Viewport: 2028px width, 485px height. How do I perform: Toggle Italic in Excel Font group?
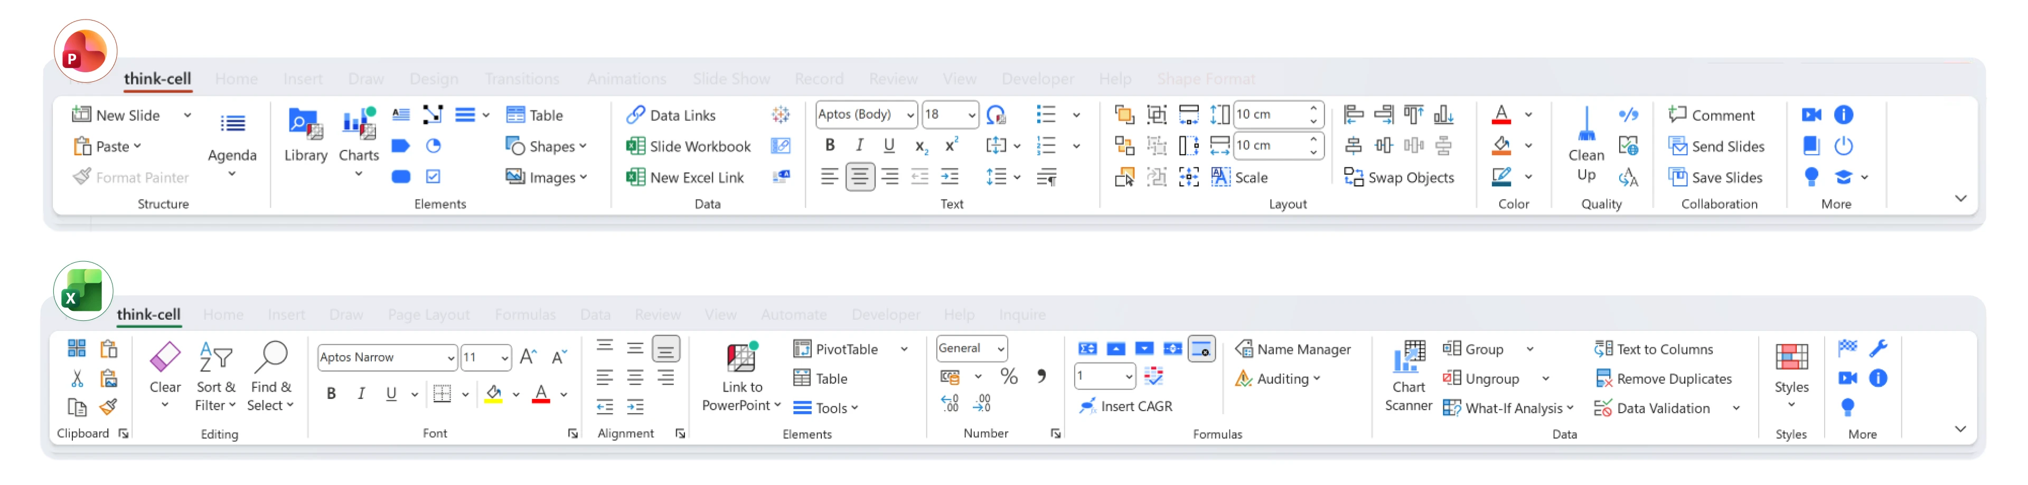[x=361, y=394]
